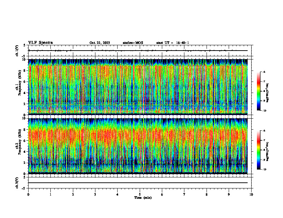
Task: Click time axis tick label "1"
Action: point(50,194)
